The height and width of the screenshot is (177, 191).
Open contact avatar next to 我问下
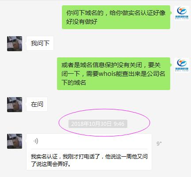point(15,44)
